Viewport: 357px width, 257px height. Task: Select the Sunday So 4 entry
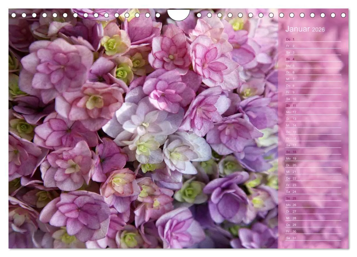tap(290, 59)
